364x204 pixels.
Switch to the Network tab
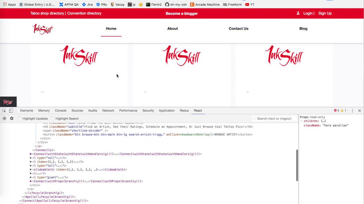pyautogui.click(x=108, y=111)
